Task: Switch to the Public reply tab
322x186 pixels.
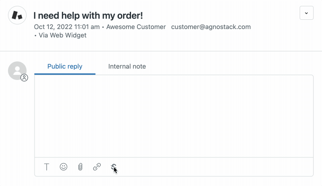Action: (x=65, y=66)
